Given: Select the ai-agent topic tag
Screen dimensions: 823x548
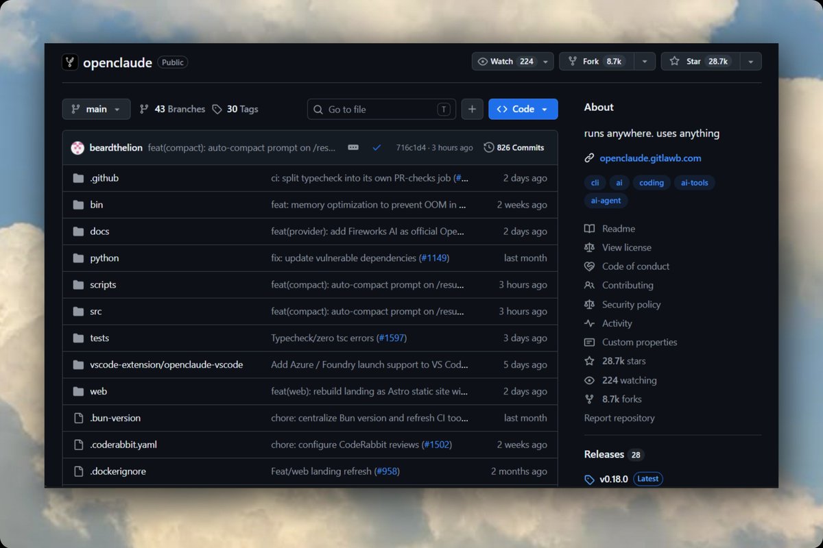Looking at the screenshot, I should (x=606, y=201).
